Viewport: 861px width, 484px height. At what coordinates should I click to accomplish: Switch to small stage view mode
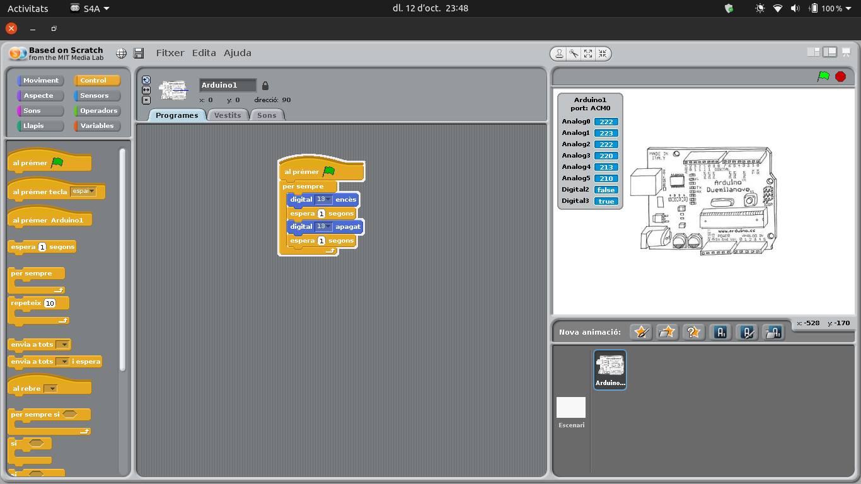click(x=814, y=52)
